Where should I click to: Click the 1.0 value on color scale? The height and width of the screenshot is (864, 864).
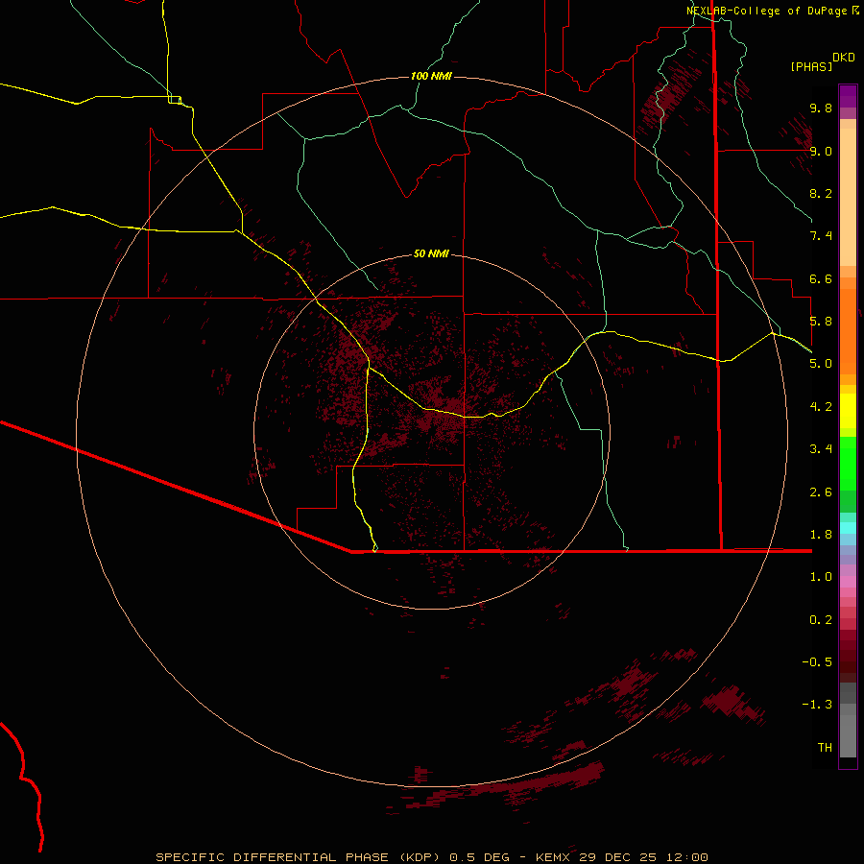[821, 577]
